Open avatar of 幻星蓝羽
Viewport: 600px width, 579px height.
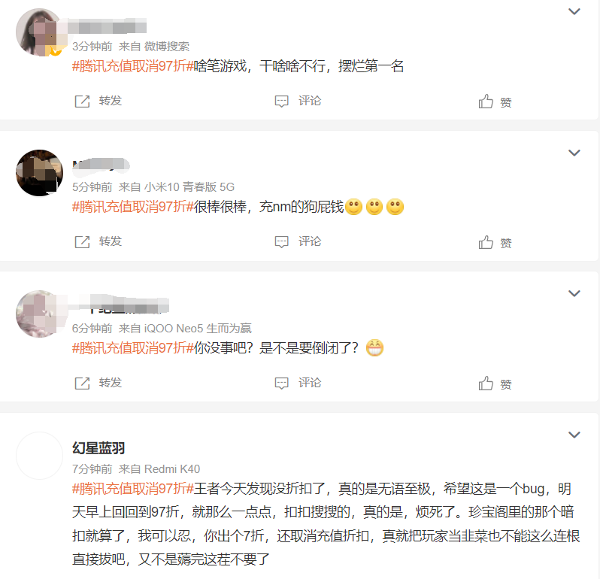point(39,456)
